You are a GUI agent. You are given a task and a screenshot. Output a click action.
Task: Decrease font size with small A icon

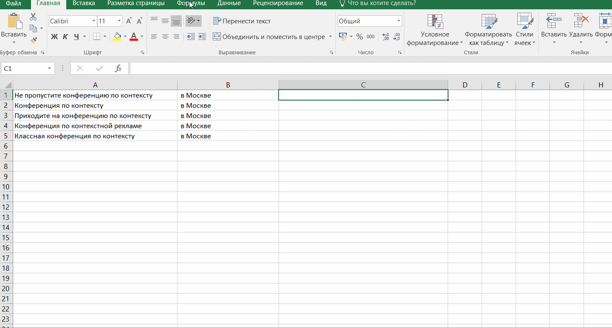[x=139, y=21]
